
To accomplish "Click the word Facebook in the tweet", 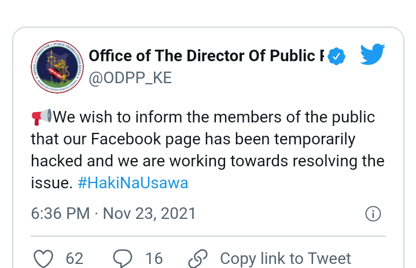I will [126, 139].
